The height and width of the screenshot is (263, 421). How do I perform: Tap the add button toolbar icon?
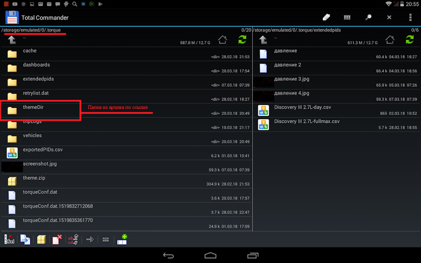tap(122, 239)
